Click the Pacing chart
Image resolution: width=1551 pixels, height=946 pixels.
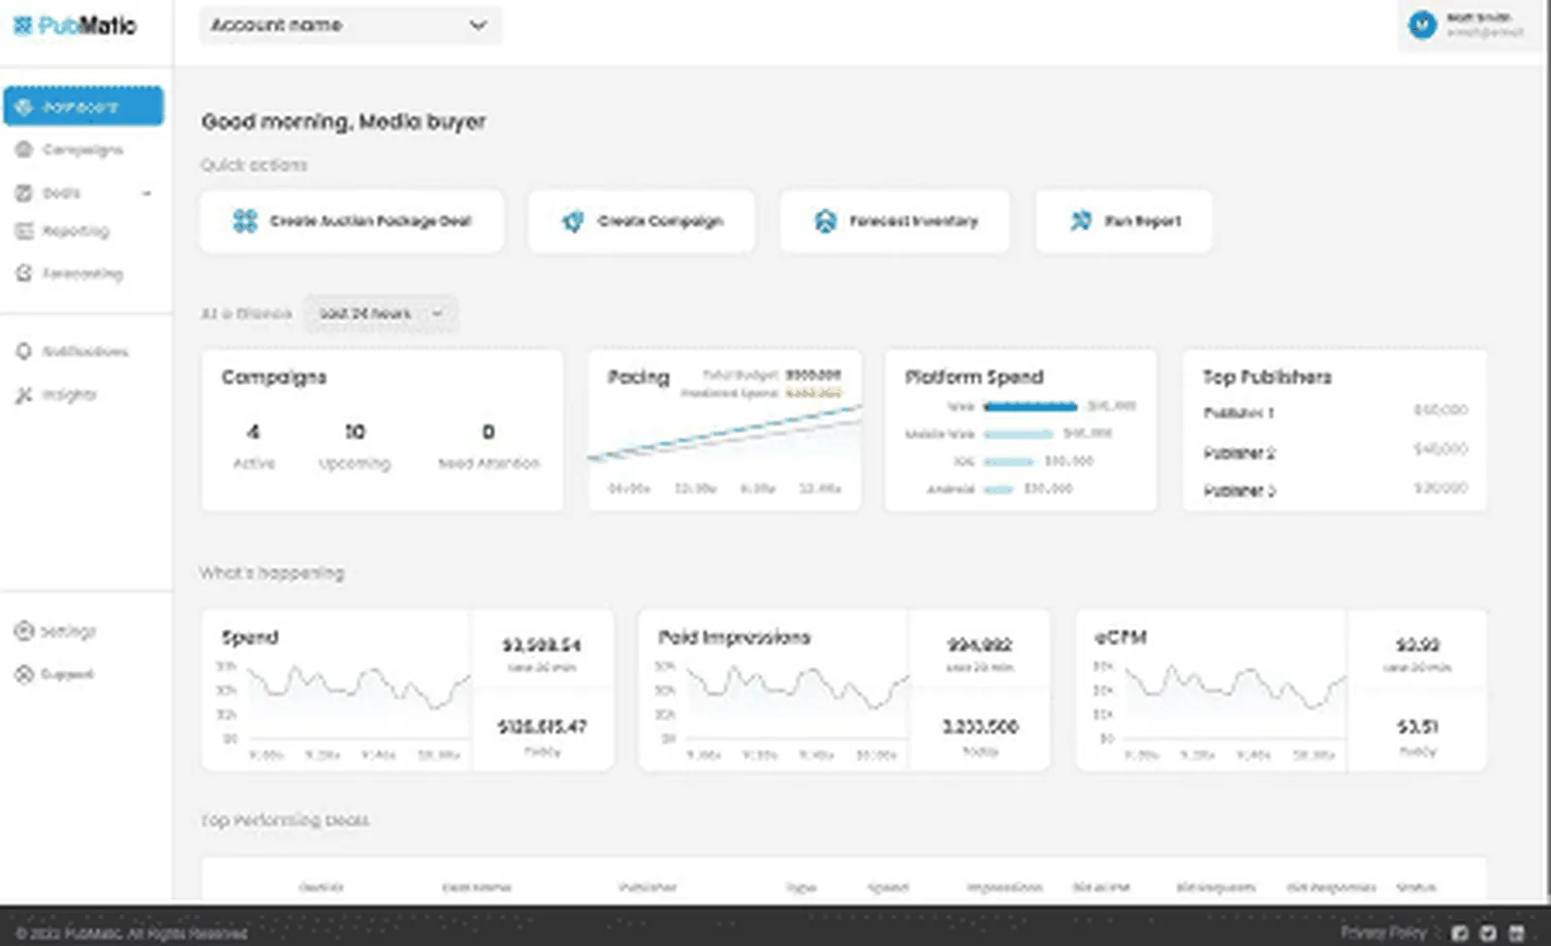(x=724, y=436)
